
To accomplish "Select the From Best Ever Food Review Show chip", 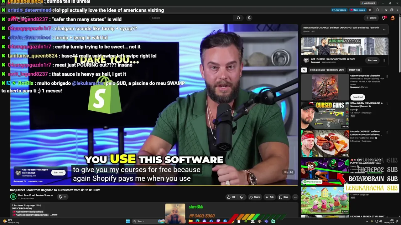I will pyautogui.click(x=327, y=70).
